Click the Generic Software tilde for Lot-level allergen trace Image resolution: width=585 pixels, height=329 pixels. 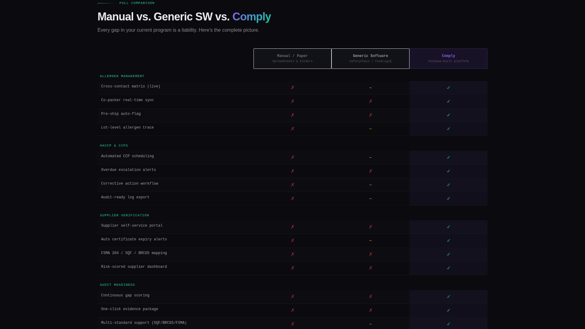370,129
